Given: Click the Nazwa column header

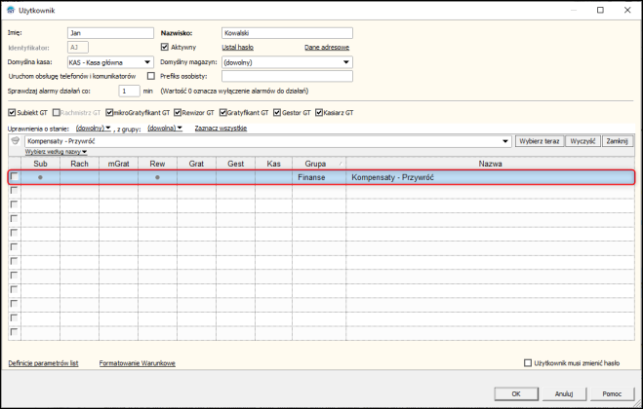Looking at the screenshot, I should coord(490,164).
